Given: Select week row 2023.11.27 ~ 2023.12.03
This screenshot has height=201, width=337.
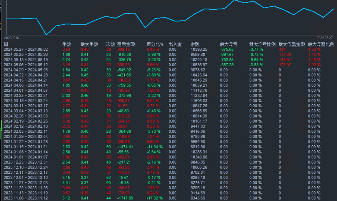Looking at the screenshot, I should click(168, 183).
